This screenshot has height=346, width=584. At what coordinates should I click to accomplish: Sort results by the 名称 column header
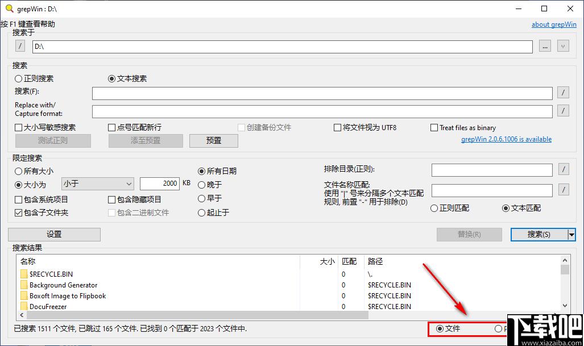point(158,261)
